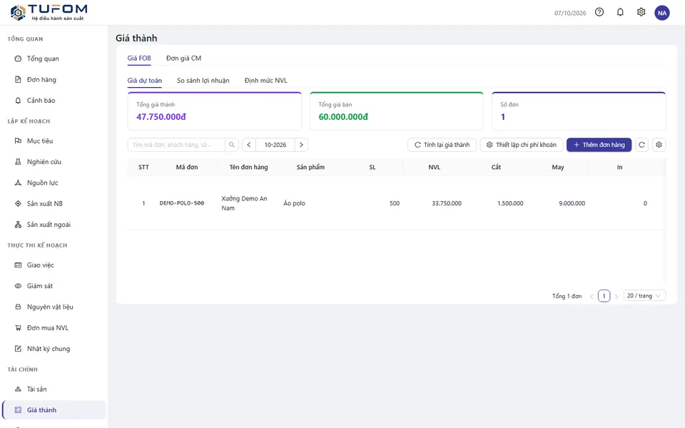Open the Định mức NVL sub-tab
The image size is (685, 428).
[265, 81]
